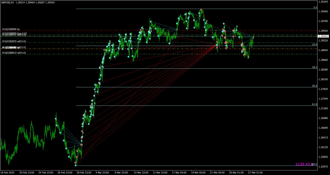Click the 1.25575 price axis value
This screenshot has width=330, height=175.
[323, 167]
